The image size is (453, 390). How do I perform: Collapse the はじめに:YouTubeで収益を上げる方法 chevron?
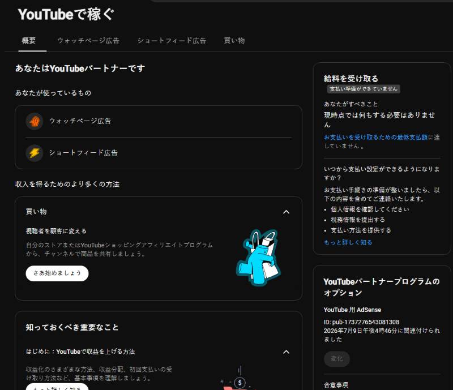286,352
